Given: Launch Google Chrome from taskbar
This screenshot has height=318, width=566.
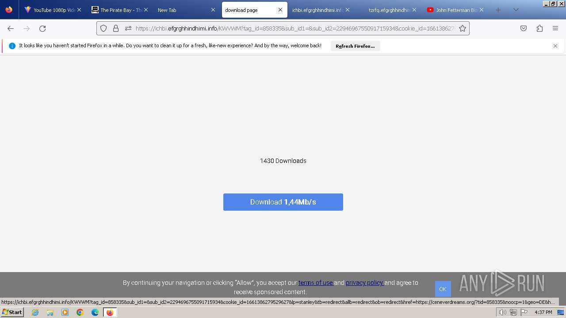Looking at the screenshot, I should (80, 312).
